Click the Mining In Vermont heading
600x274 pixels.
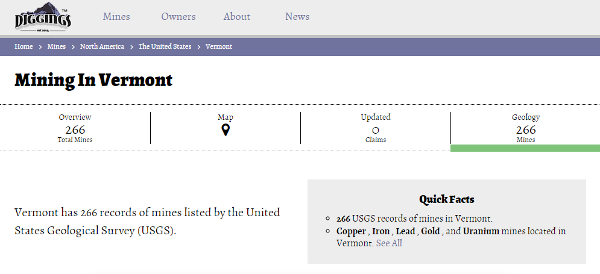point(93,80)
